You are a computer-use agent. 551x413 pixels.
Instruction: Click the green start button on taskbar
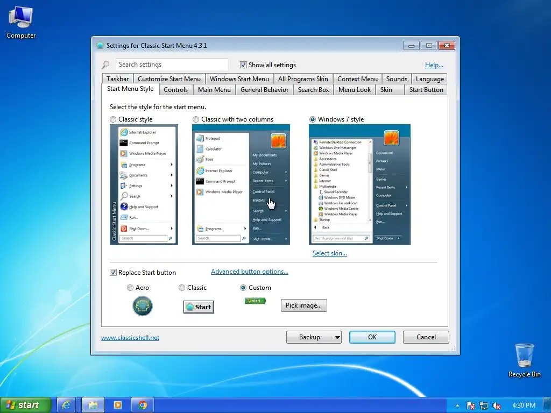[25, 405]
